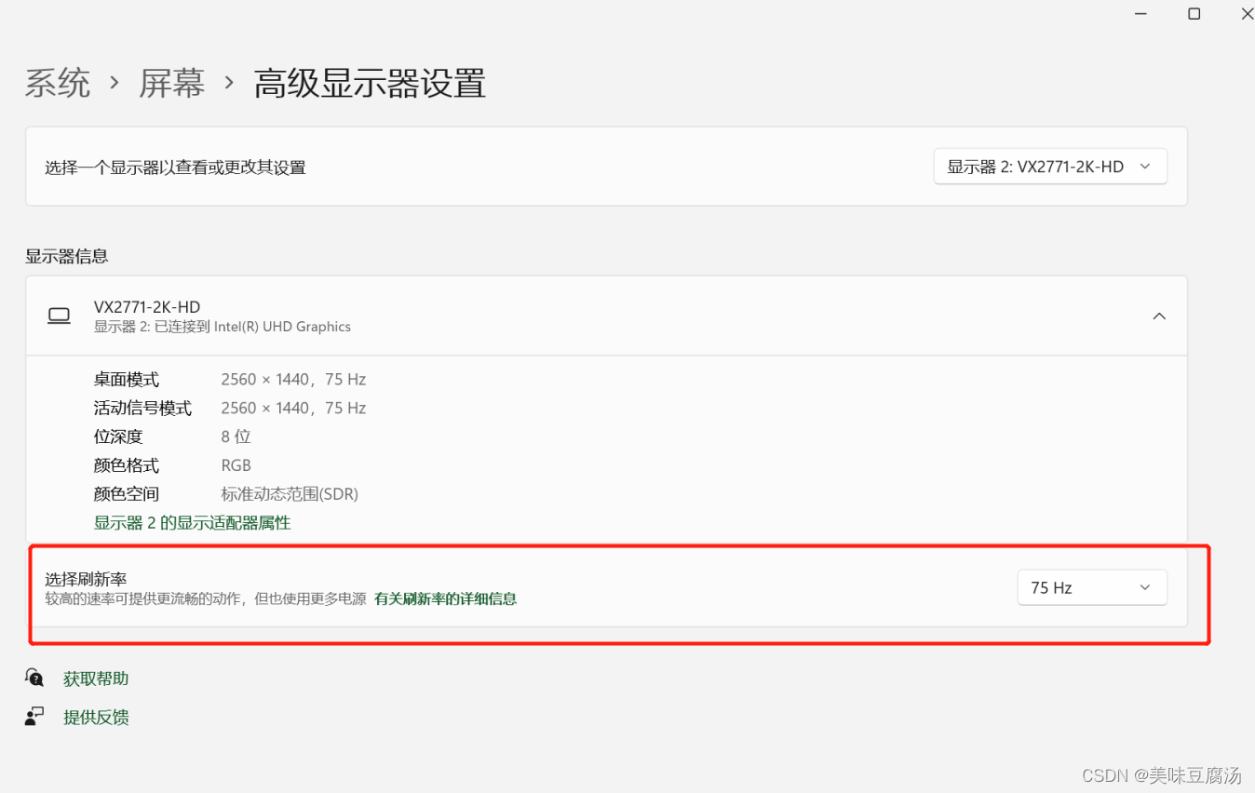Click the 活动信号模式 label
Screen dimensions: 1255x793
pyautogui.click(x=142, y=408)
